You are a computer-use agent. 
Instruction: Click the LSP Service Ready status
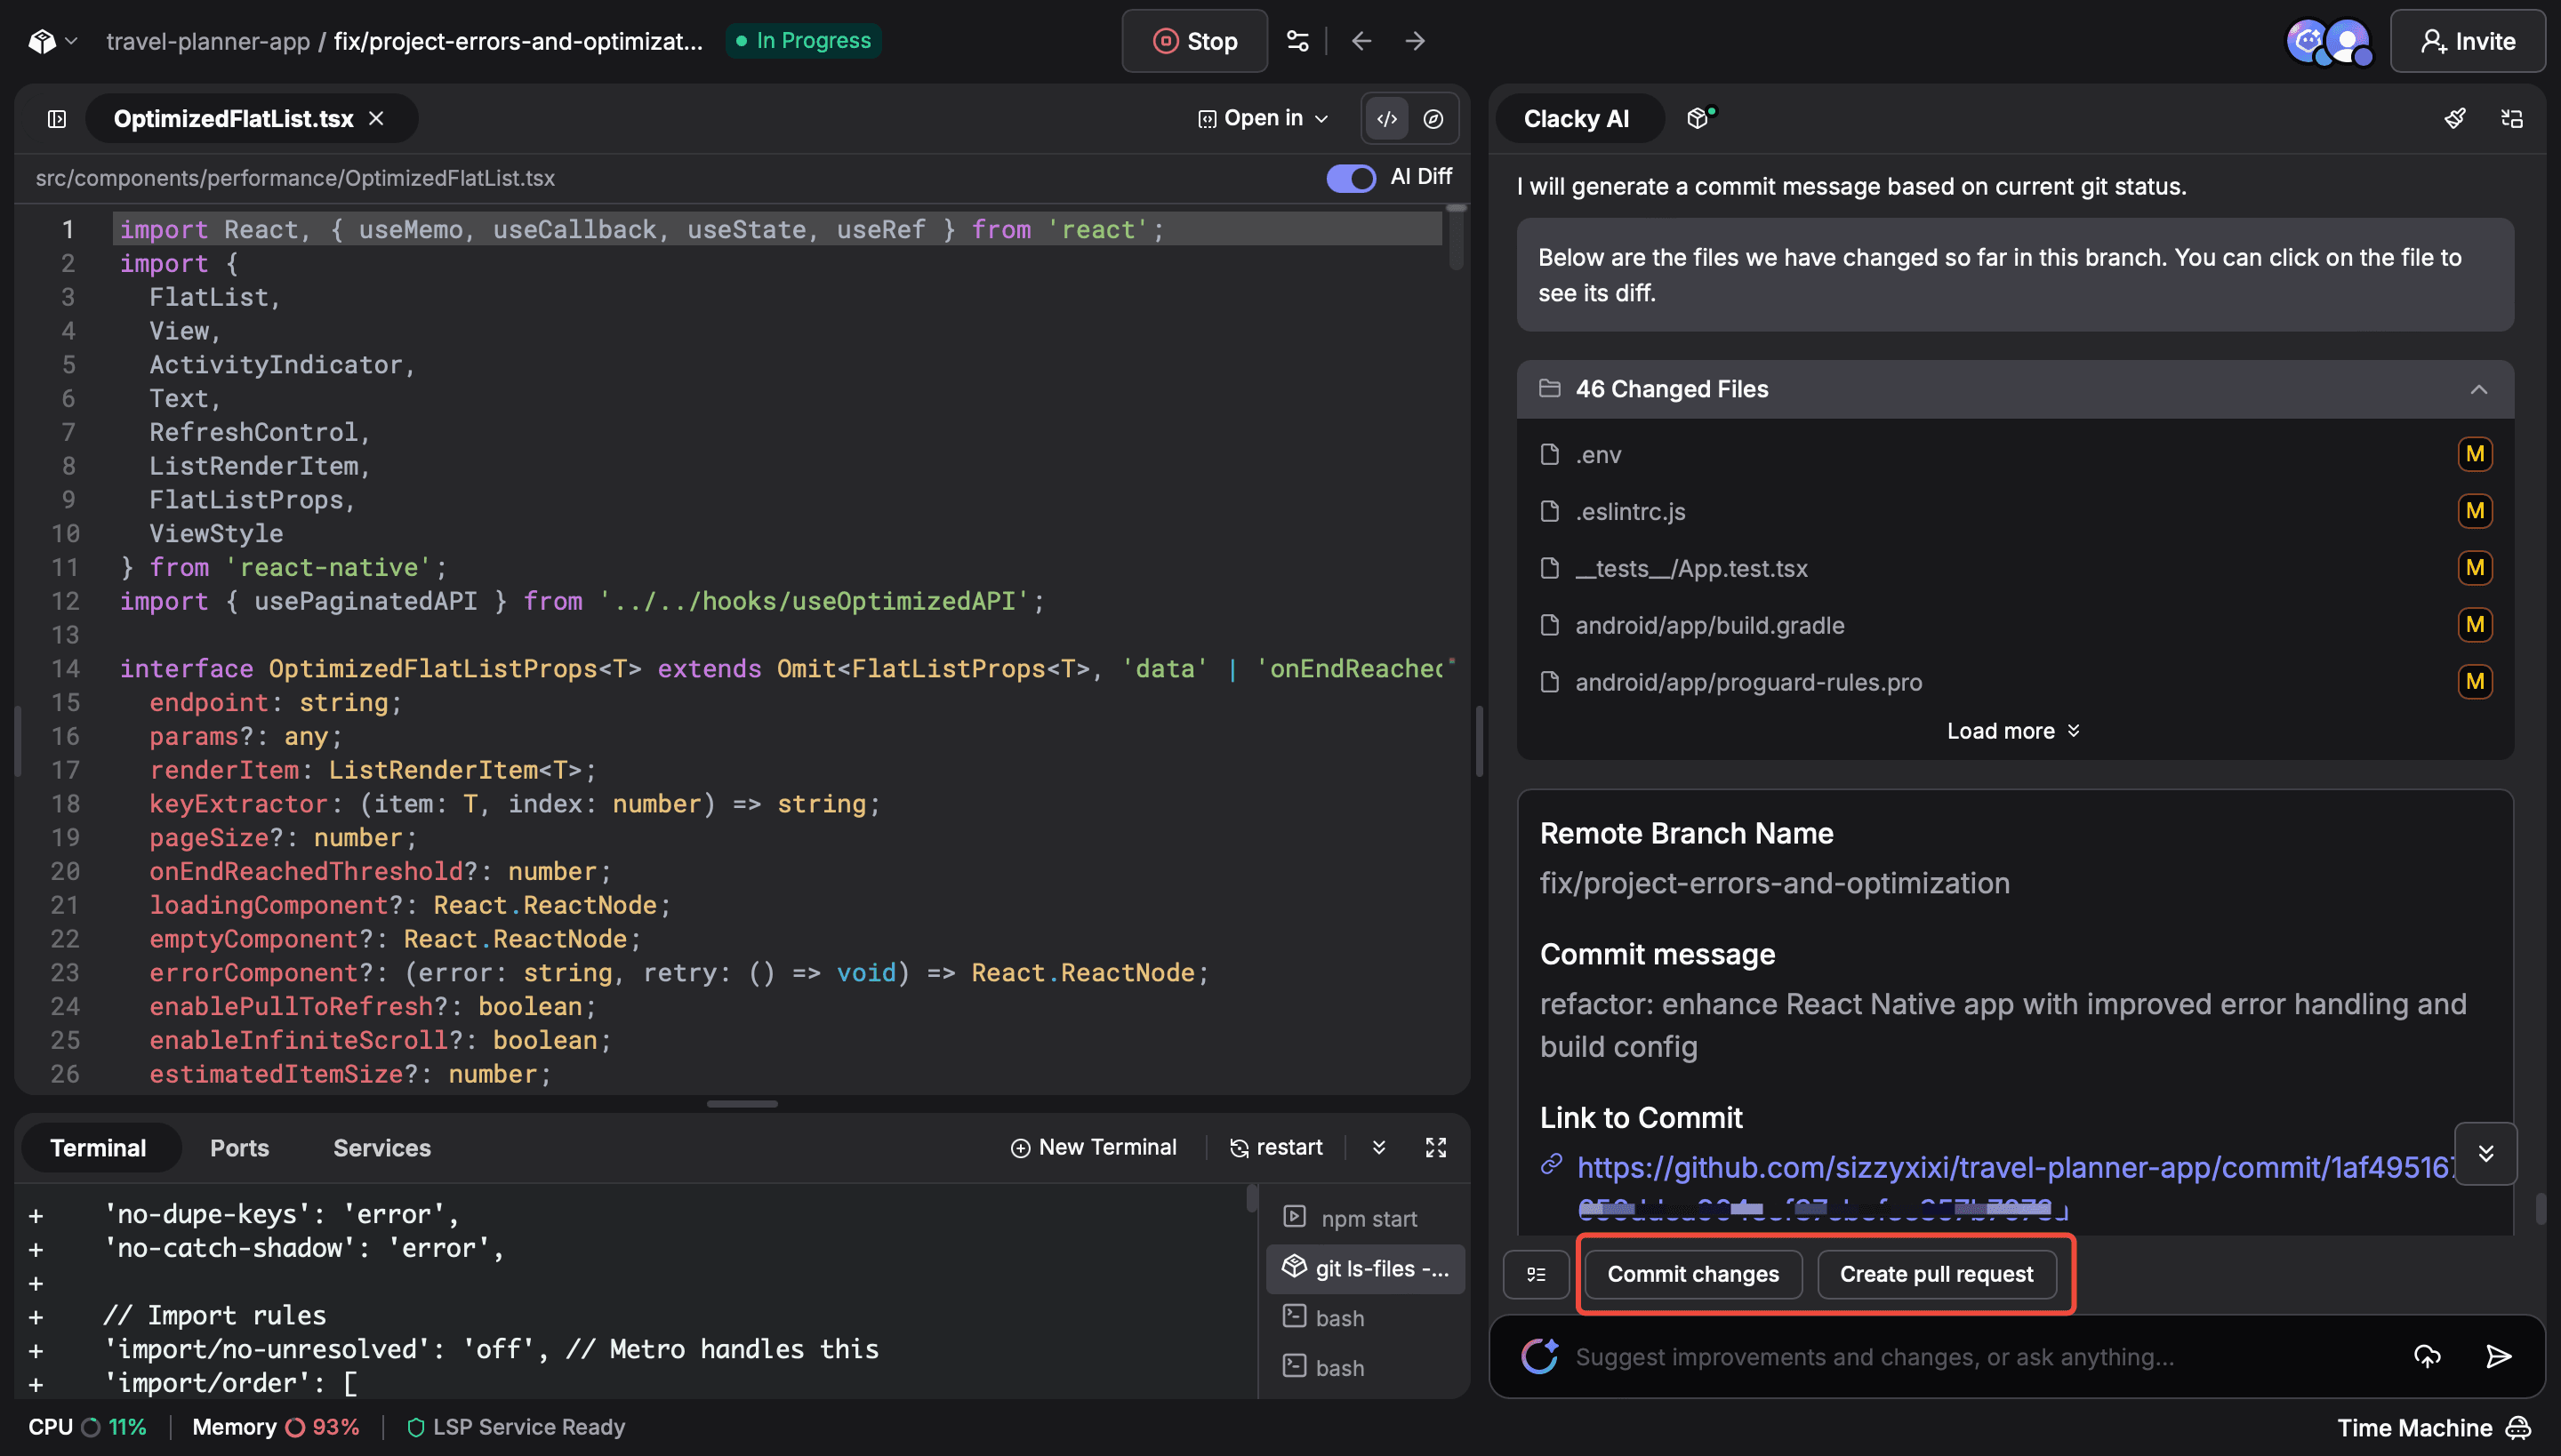515,1428
